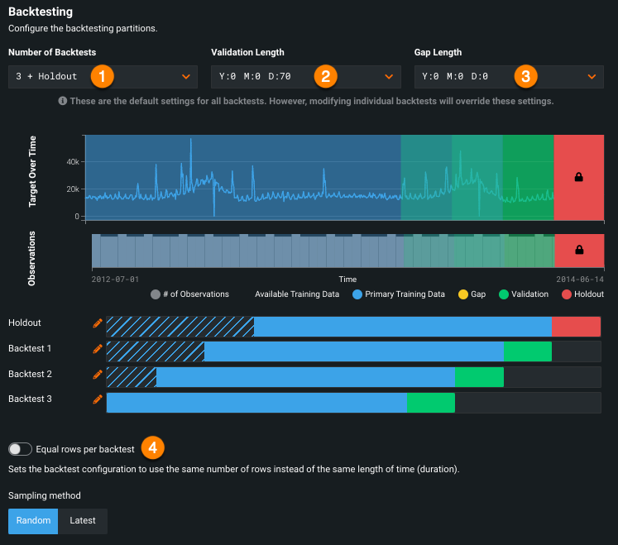Click the Primary Training Data legend entry

tap(398, 294)
